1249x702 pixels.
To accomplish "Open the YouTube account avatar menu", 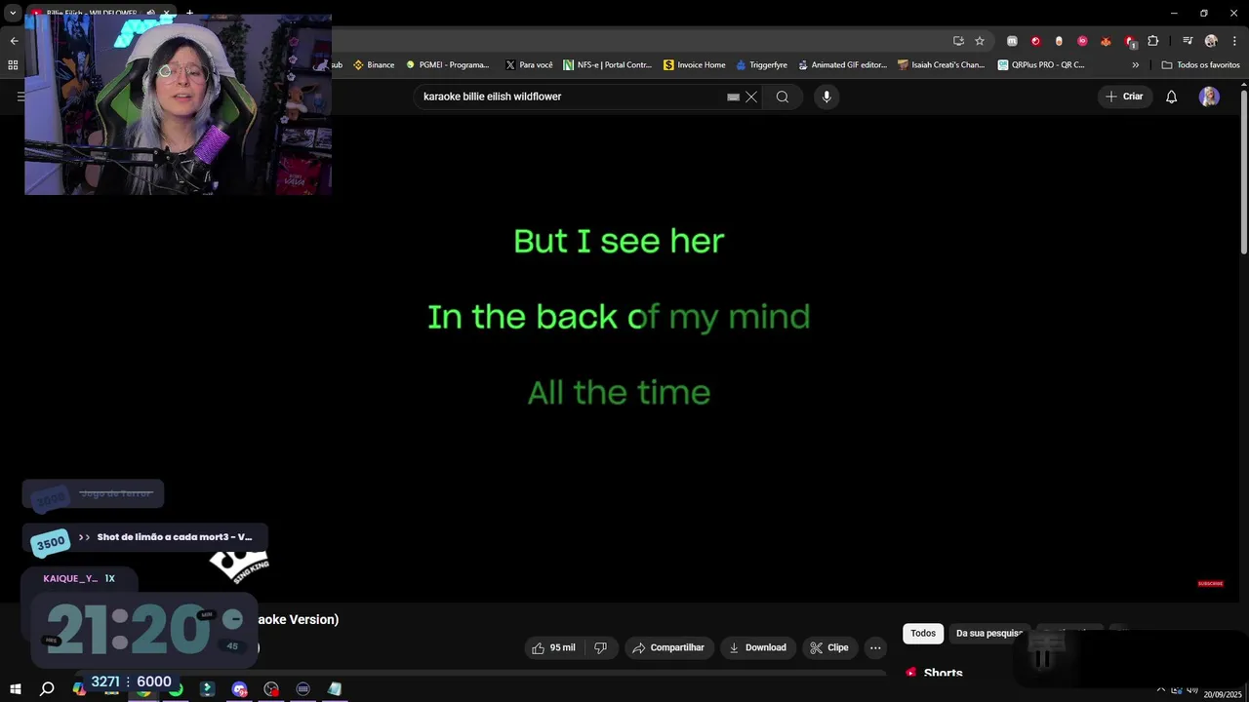I will pos(1209,97).
